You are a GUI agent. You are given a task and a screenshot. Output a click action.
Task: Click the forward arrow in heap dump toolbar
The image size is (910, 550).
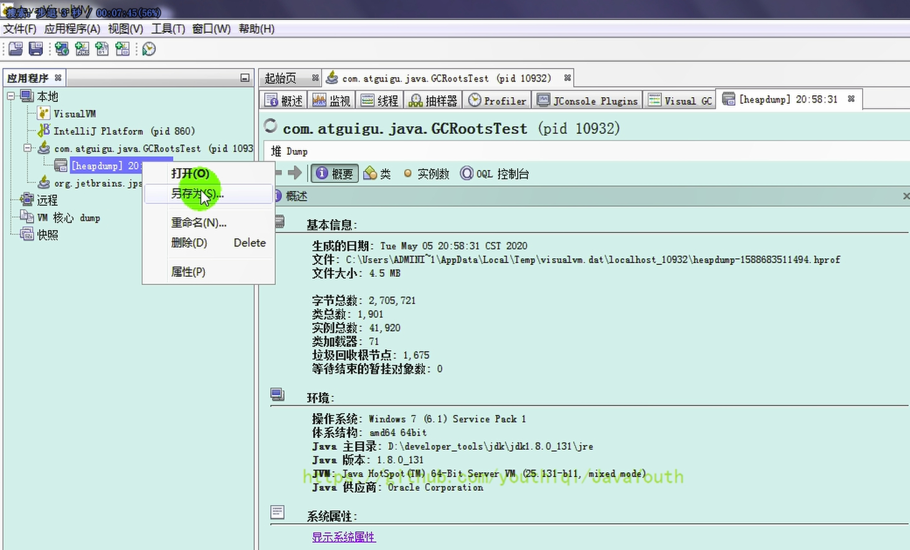(294, 173)
